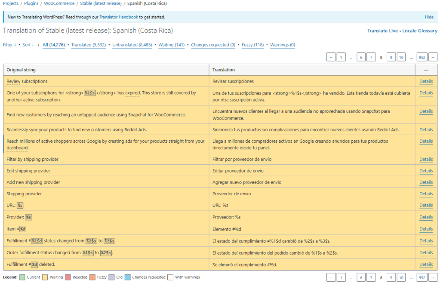The width and height of the screenshot is (440, 283).
Task: Switch to Fuzzy (118) strings
Action: 252,45
